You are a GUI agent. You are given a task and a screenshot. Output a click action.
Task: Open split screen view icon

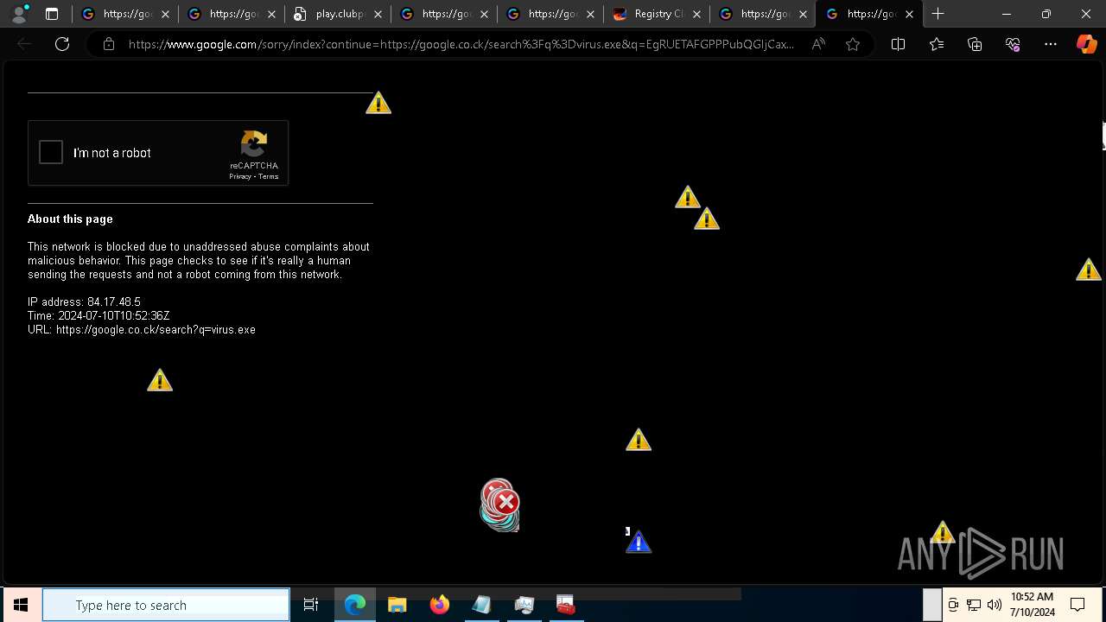[x=898, y=44]
